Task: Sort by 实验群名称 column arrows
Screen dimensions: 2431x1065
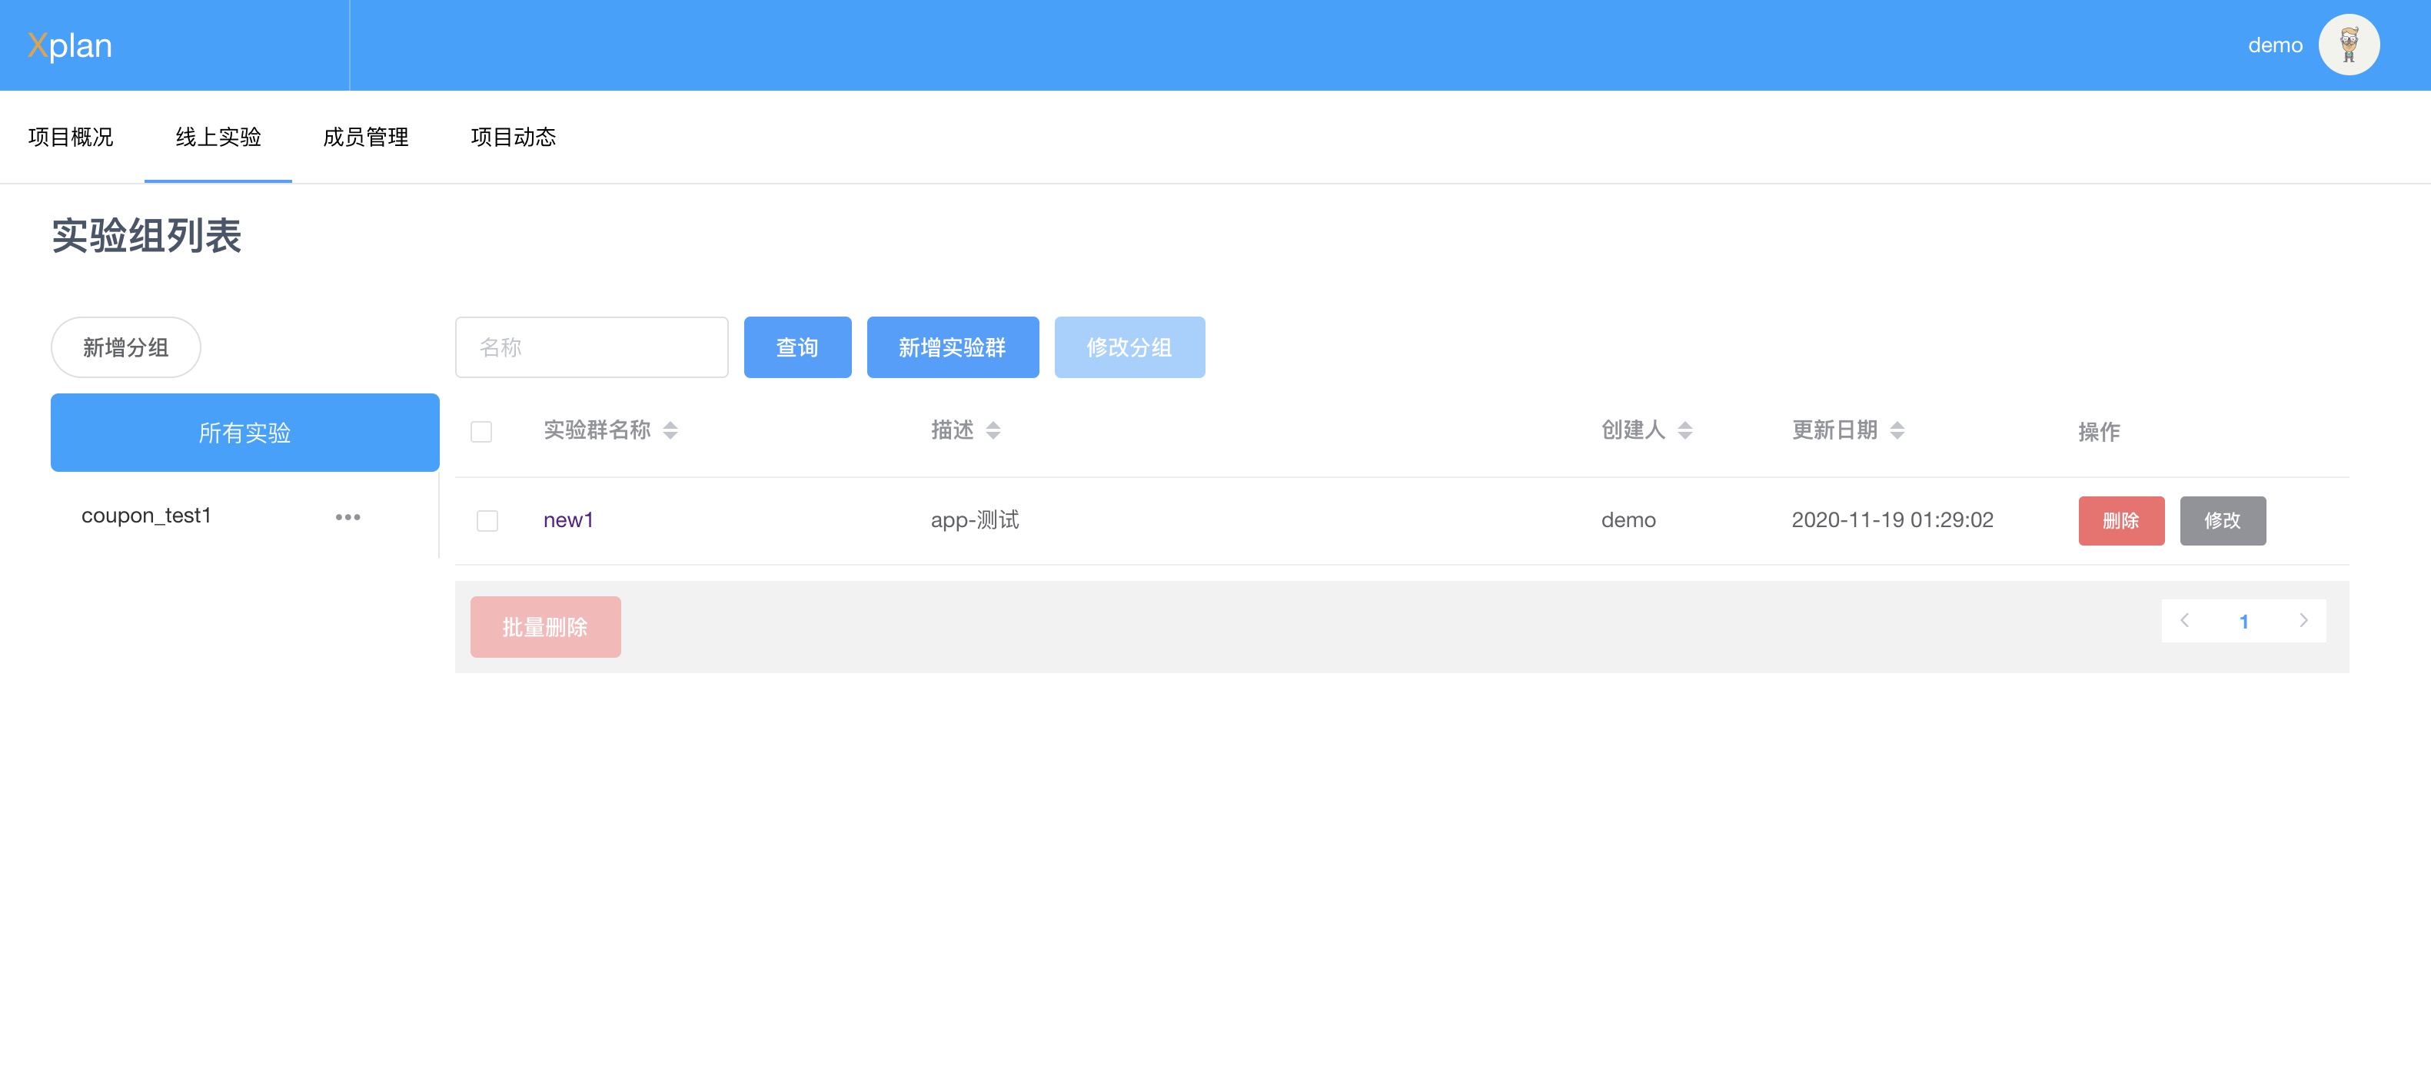Action: click(x=670, y=431)
